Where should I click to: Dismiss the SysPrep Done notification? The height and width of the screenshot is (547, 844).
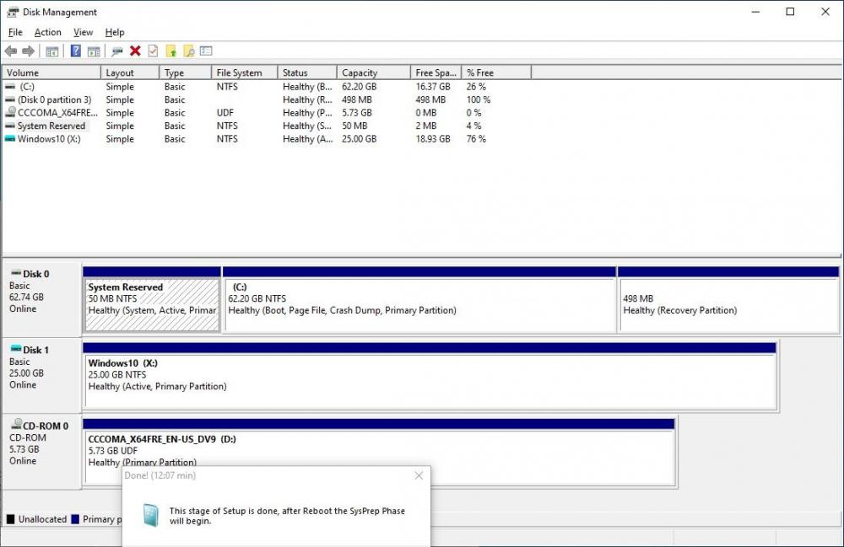418,475
